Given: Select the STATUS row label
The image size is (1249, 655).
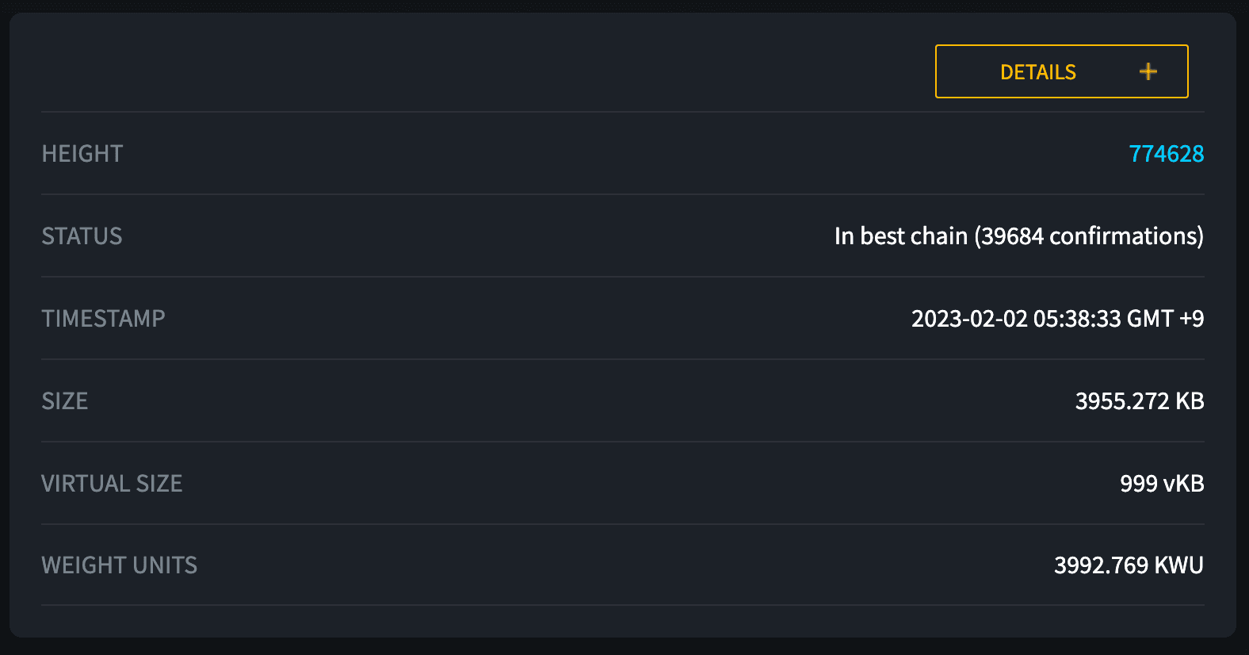Looking at the screenshot, I should tap(82, 236).
